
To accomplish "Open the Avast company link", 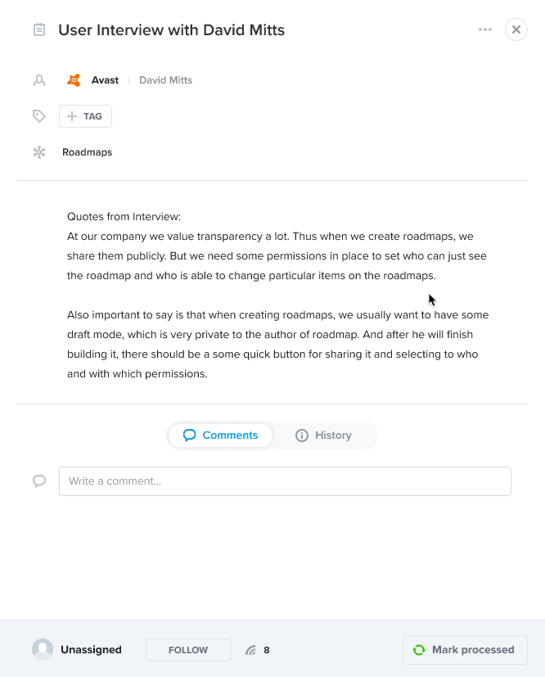I will [x=105, y=80].
